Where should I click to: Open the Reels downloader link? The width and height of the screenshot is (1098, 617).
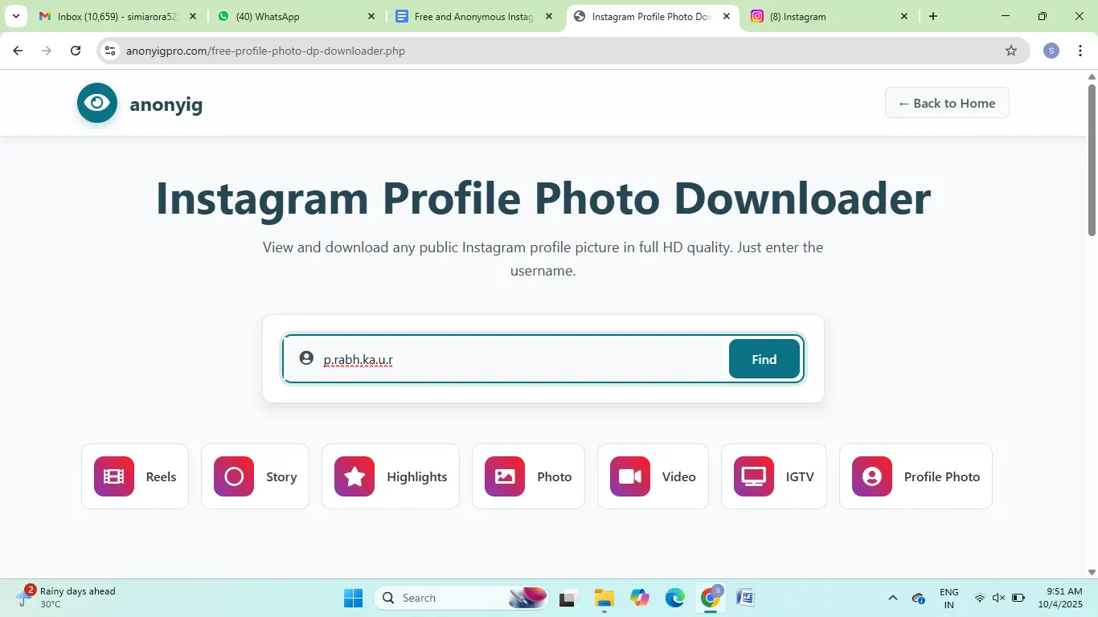pyautogui.click(x=135, y=476)
